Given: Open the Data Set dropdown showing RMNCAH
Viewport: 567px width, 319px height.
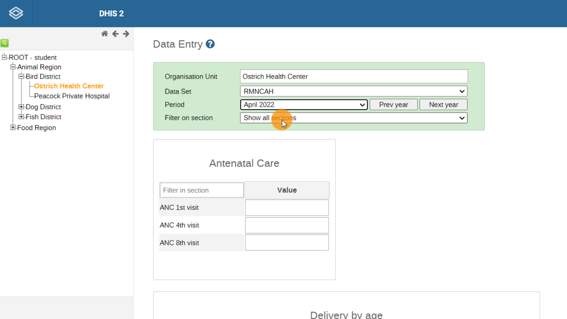Looking at the screenshot, I should tap(354, 91).
